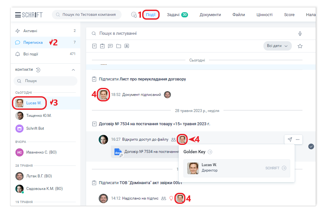Screen dimensions: 326x216
Task: Click the group icon after Відкрито доступ до файлу
Action: click(x=173, y=140)
